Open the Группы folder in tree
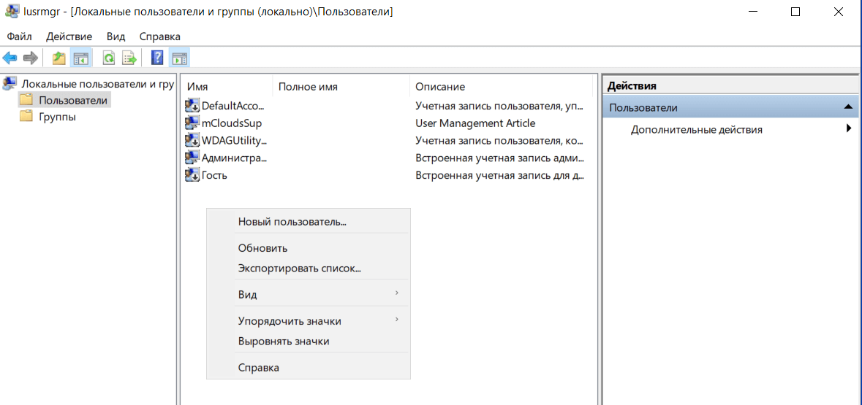Image resolution: width=862 pixels, height=405 pixels. coord(57,117)
